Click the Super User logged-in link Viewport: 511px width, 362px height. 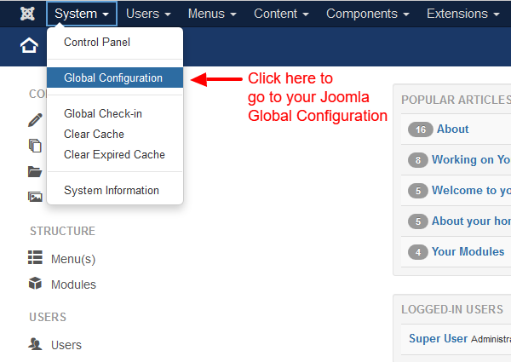point(438,338)
